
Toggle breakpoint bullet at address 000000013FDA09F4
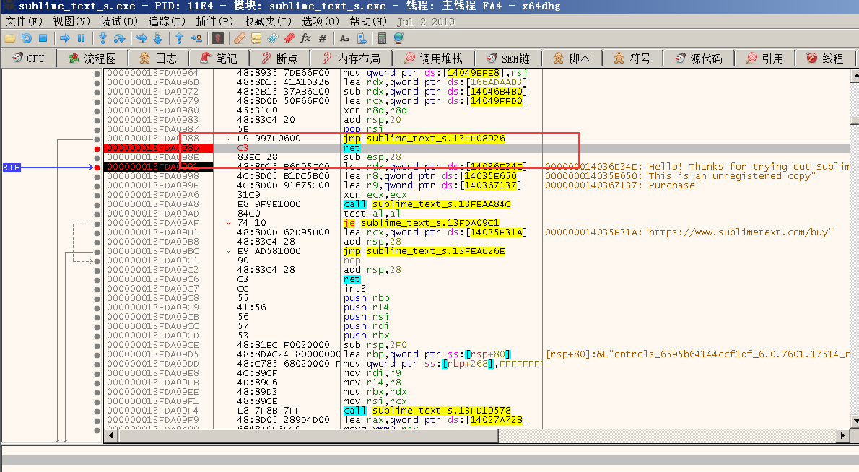click(x=97, y=411)
